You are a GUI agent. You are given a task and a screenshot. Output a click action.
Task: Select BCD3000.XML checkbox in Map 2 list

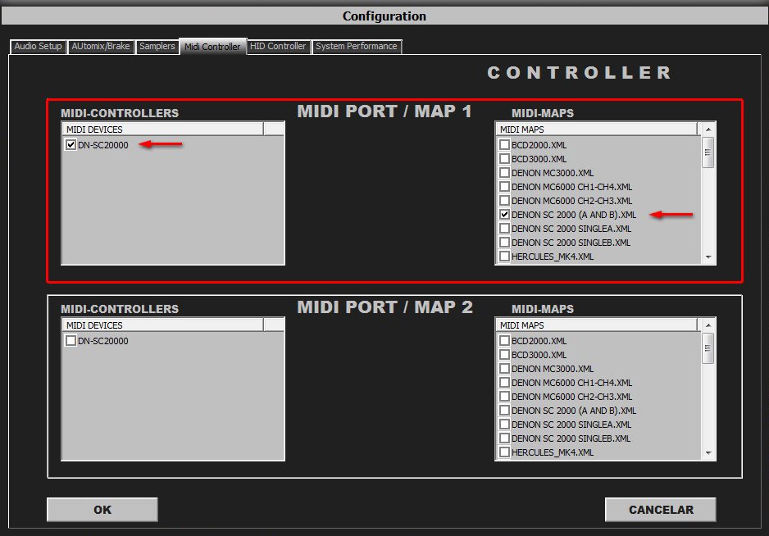pyautogui.click(x=505, y=355)
